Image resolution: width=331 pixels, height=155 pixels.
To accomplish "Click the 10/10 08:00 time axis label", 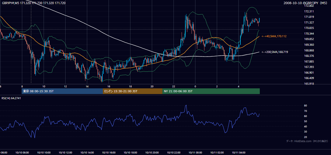I will [22, 153].
